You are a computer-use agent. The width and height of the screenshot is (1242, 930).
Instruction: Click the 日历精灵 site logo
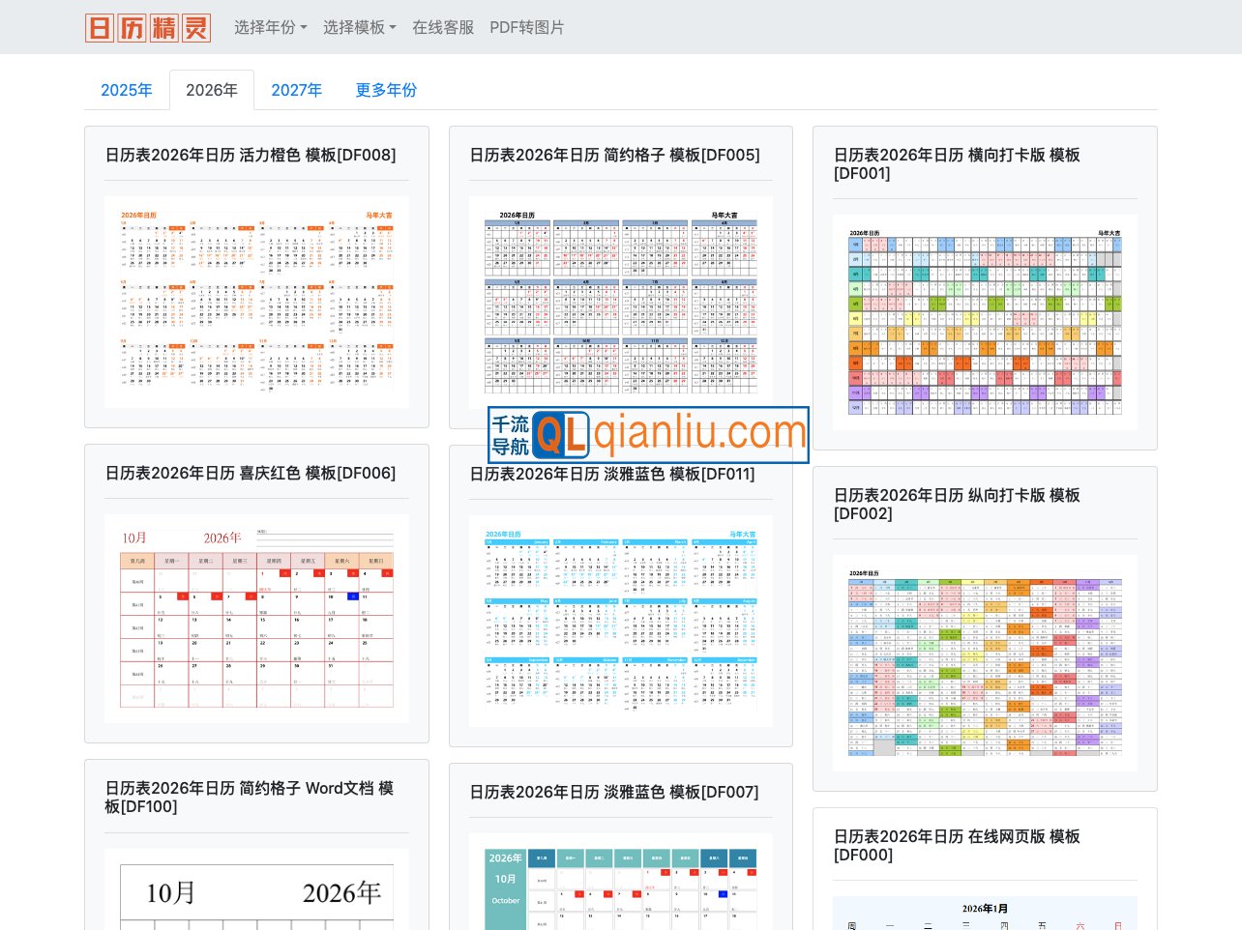(x=148, y=27)
